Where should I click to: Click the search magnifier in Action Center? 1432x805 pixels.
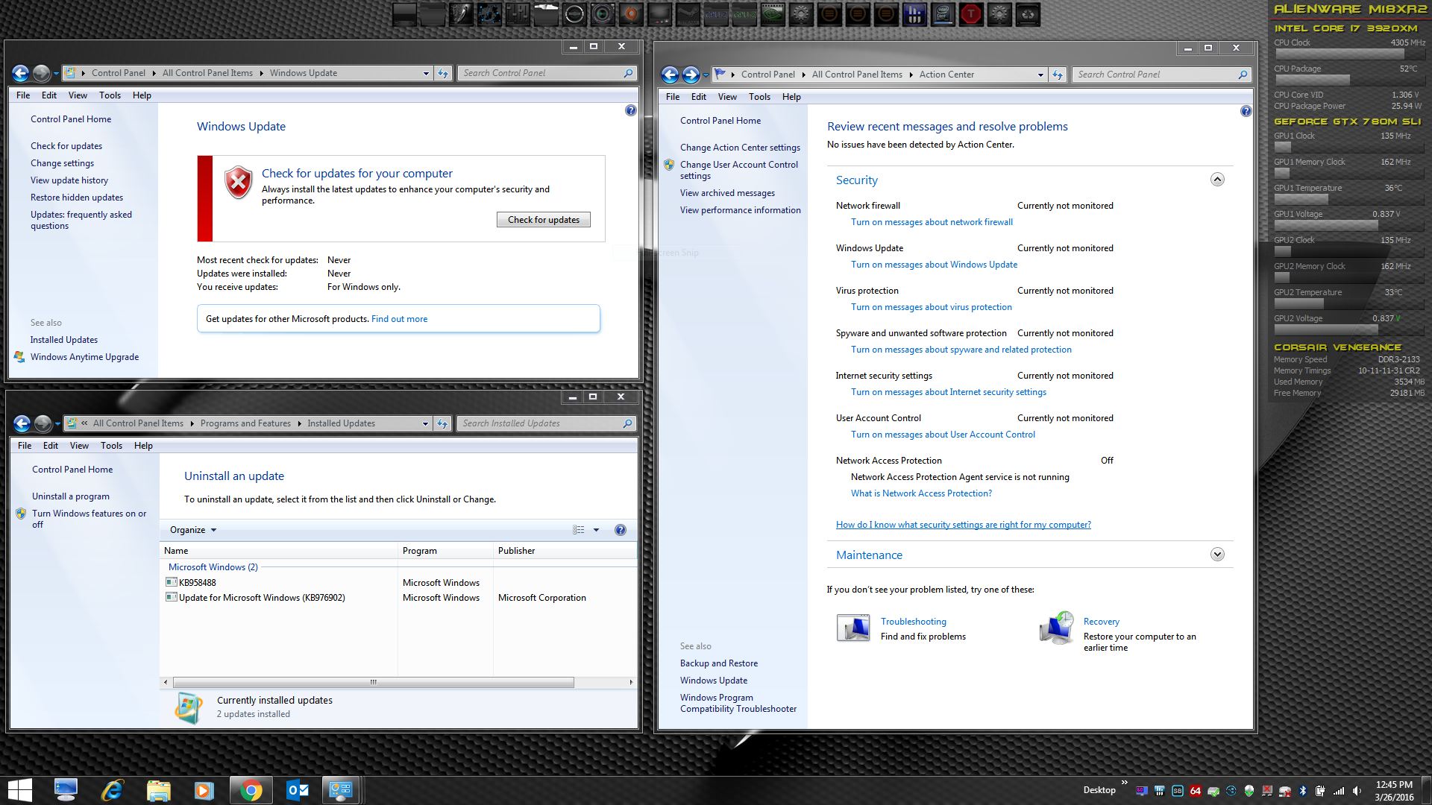(1243, 75)
